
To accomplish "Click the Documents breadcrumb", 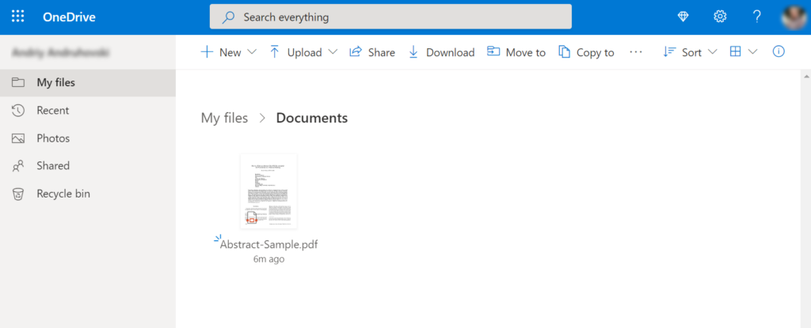I will click(x=312, y=118).
